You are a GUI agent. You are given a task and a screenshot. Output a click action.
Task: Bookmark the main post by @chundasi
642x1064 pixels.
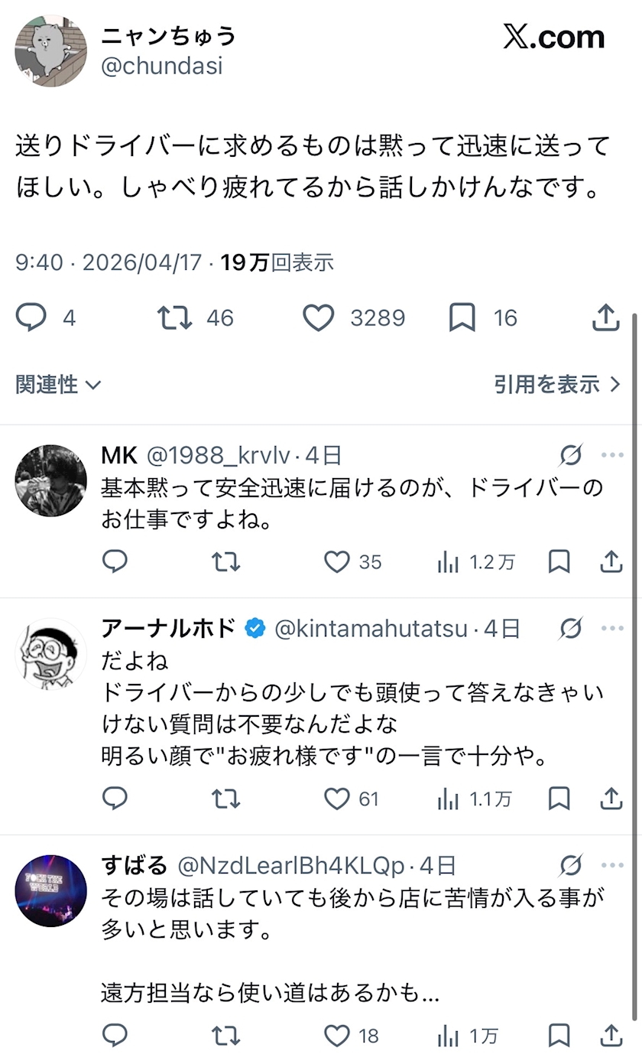tap(462, 318)
